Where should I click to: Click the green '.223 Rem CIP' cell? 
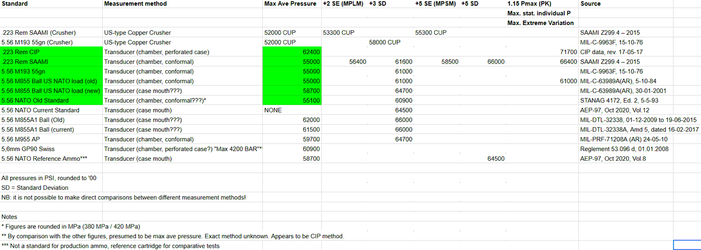click(x=51, y=51)
